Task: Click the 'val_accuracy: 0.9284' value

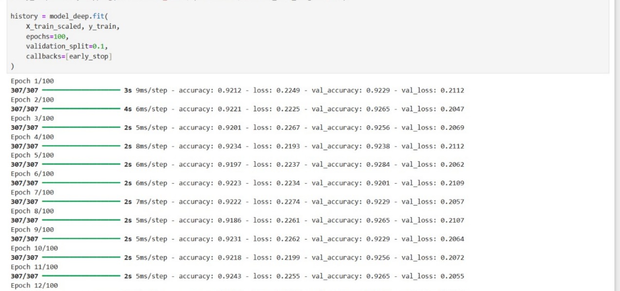Action: (351, 165)
